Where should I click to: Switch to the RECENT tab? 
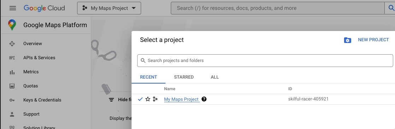click(149, 77)
